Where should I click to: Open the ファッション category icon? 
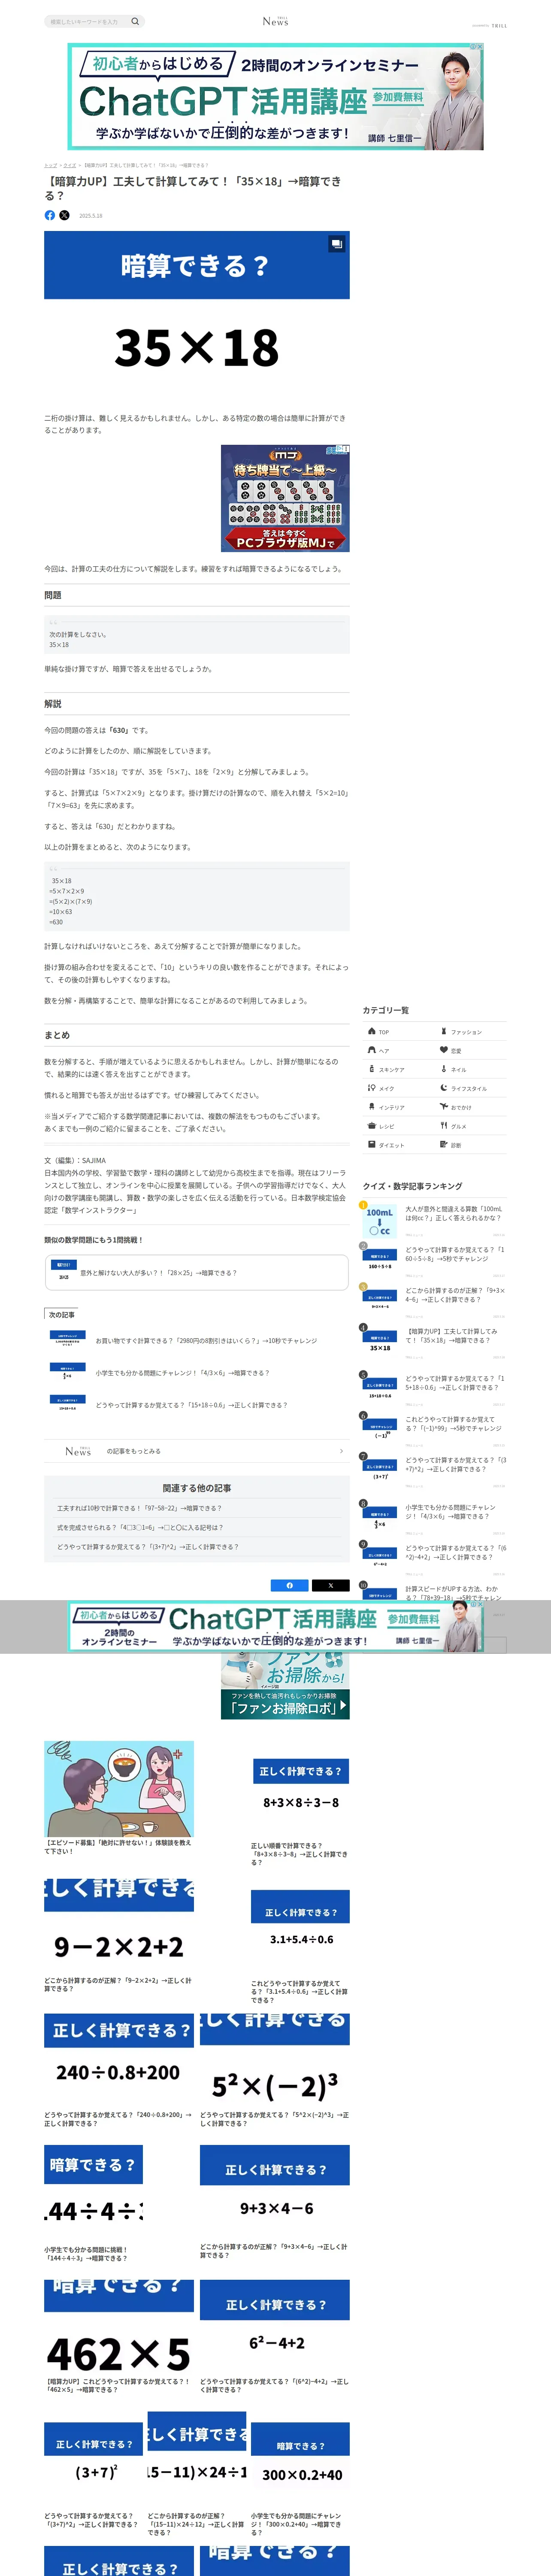444,1031
